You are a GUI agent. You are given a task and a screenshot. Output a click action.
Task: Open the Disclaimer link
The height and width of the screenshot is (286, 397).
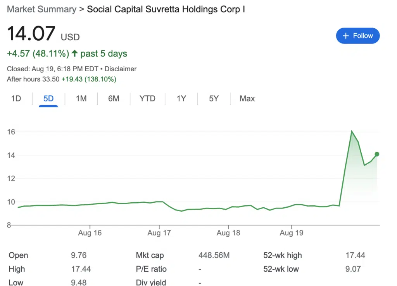tap(121, 69)
